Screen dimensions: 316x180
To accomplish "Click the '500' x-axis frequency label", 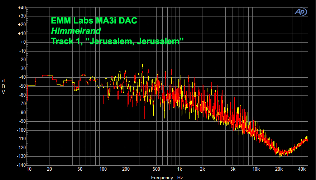I will [x=156, y=169].
